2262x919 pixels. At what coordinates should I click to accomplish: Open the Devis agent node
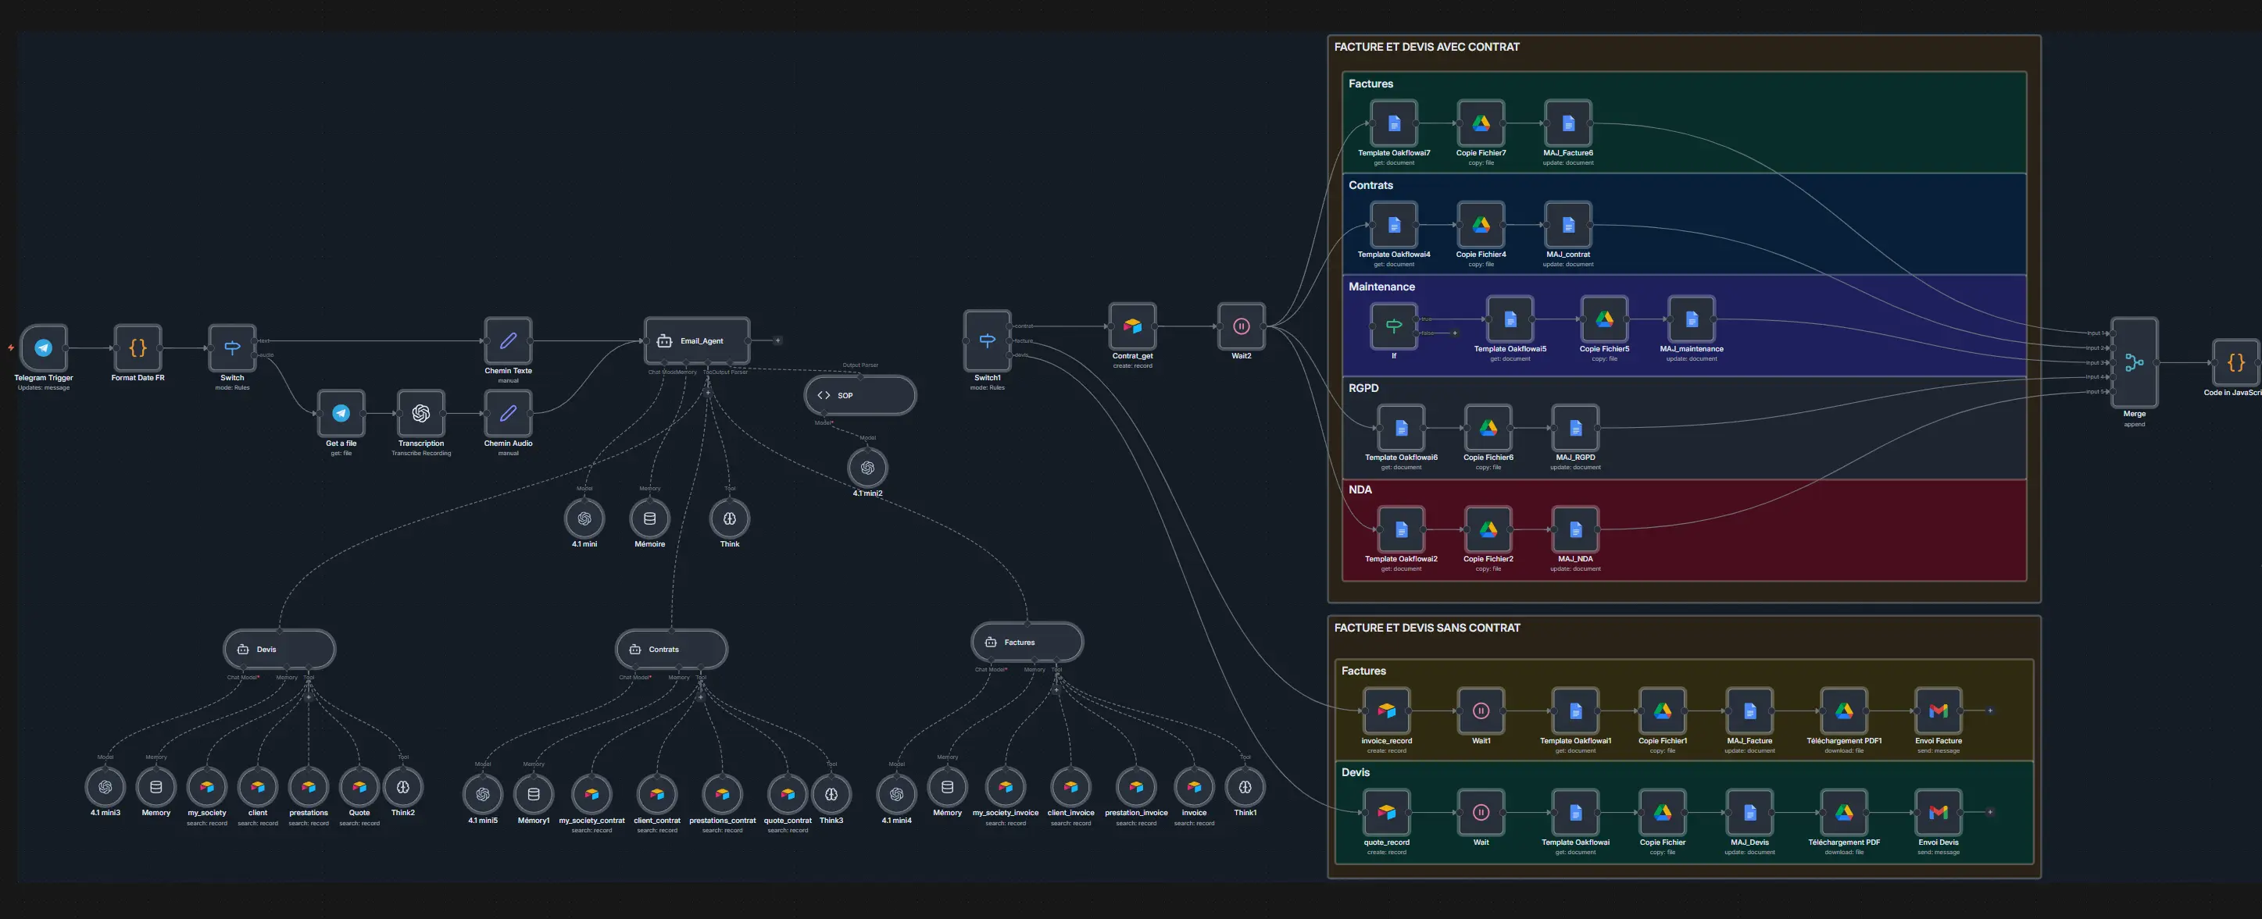tap(279, 649)
